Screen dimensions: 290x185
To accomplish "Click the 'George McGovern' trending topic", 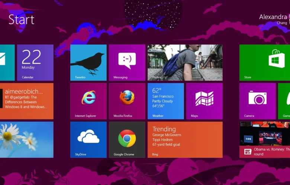I will click(x=167, y=135).
